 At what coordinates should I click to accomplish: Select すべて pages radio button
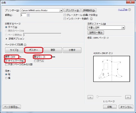6,27
